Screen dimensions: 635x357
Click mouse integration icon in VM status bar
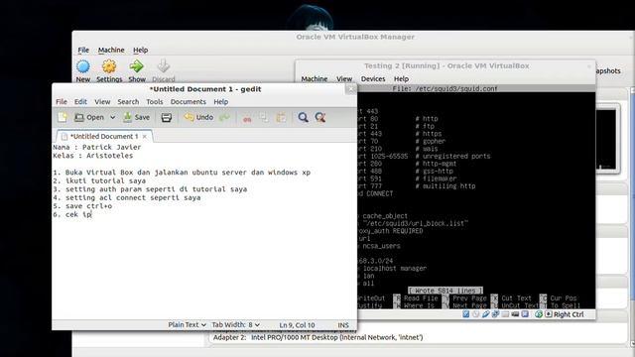(x=538, y=314)
